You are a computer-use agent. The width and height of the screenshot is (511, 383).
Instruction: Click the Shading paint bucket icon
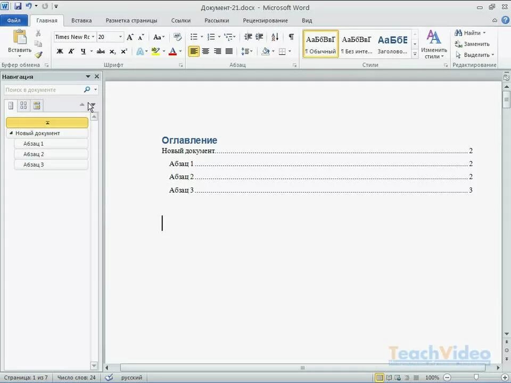[x=266, y=52]
